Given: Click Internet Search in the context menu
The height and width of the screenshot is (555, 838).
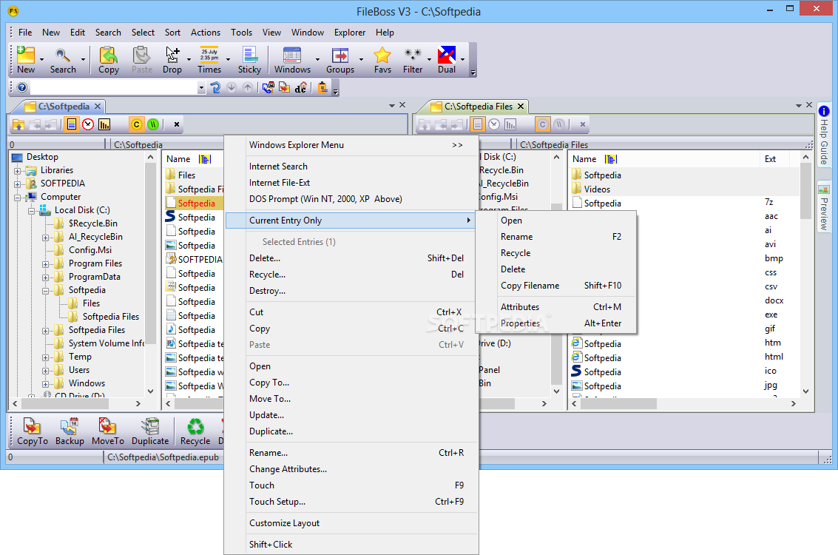Looking at the screenshot, I should click(351, 166).
